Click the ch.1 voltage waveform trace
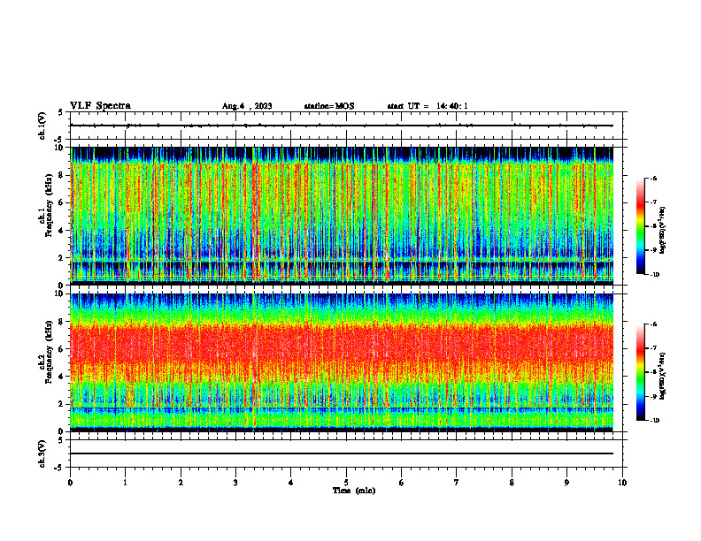701x541 pixels. [342, 126]
